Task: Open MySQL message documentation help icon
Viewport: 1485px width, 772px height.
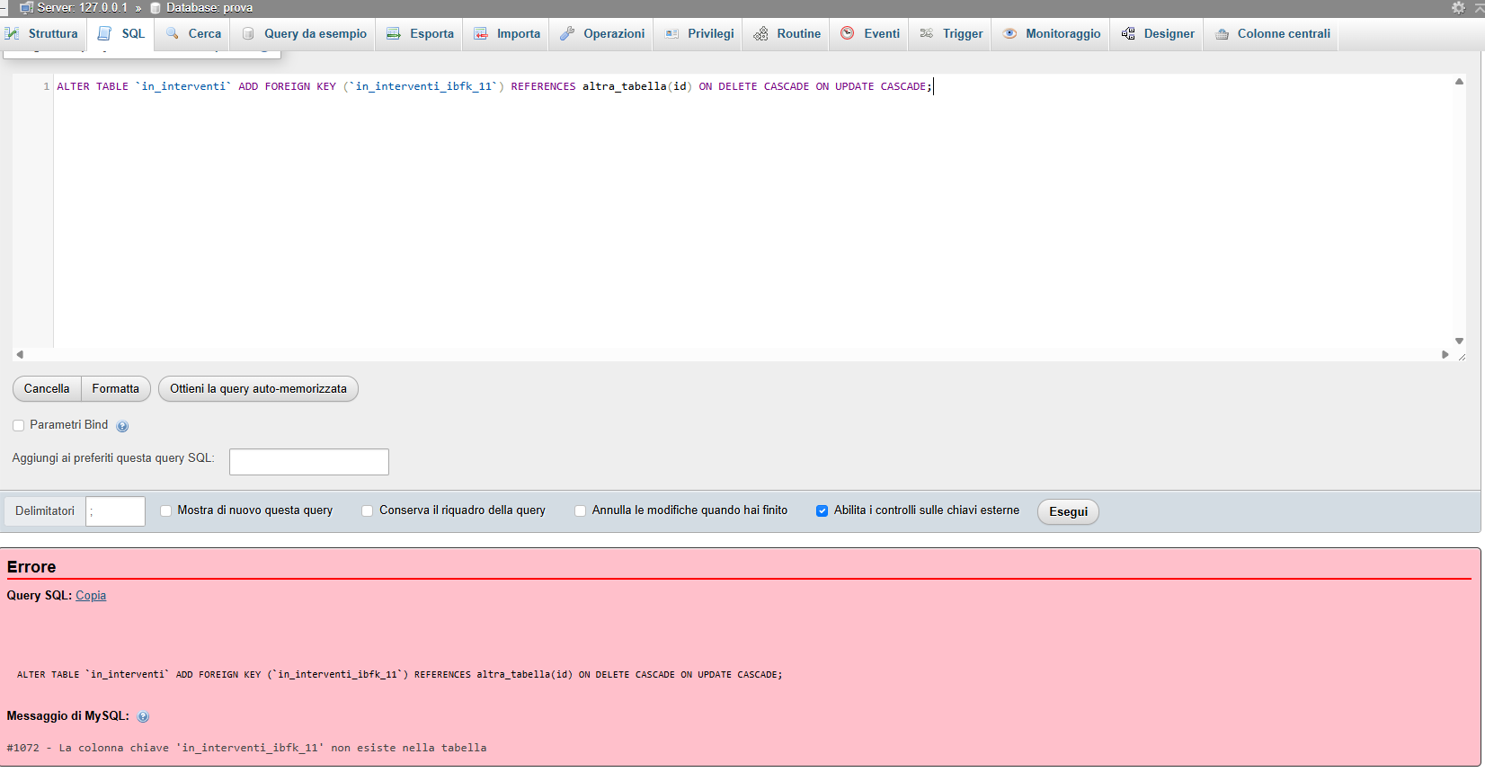Action: (143, 717)
